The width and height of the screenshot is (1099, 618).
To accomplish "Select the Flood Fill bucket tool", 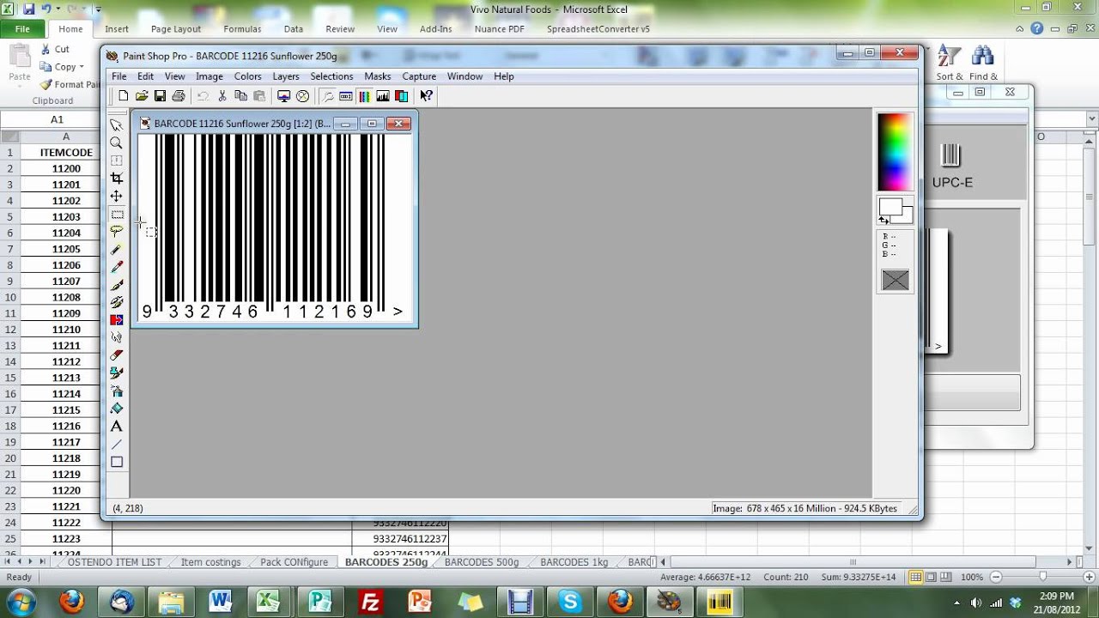I will [x=117, y=409].
